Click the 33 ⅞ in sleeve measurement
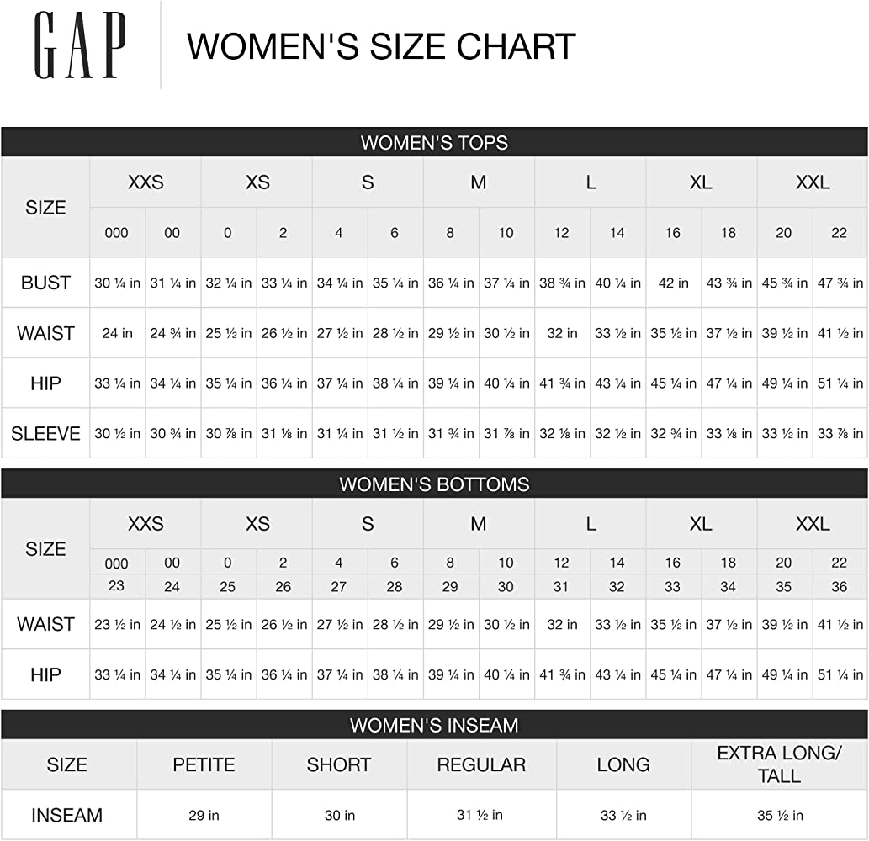869x841 pixels. 840,434
